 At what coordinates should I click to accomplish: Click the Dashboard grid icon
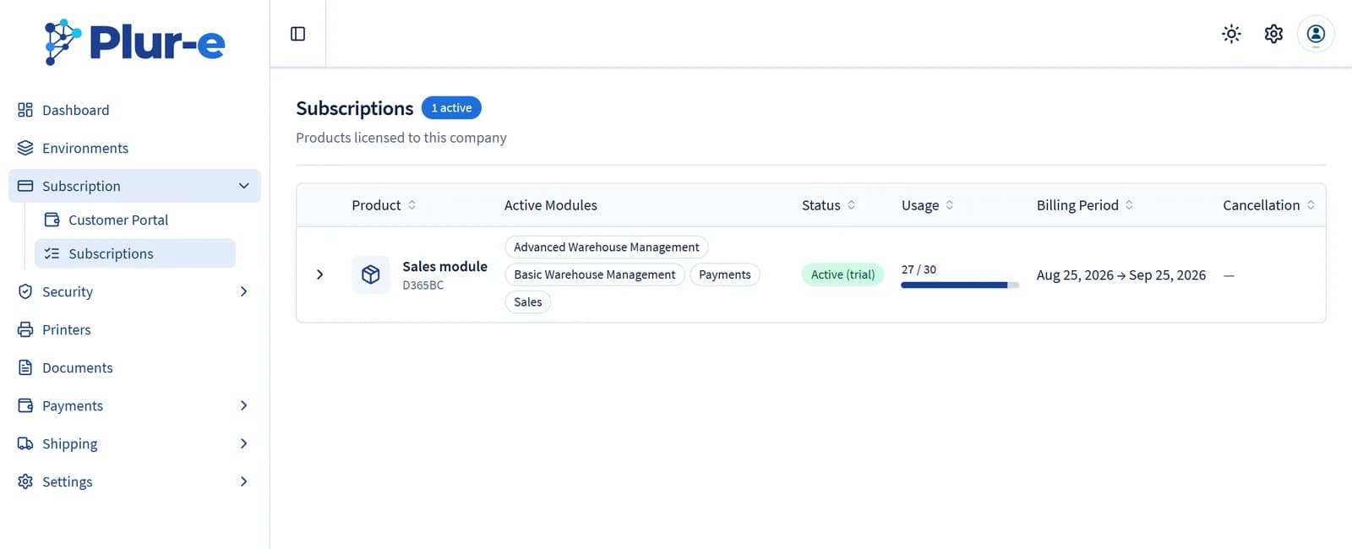pyautogui.click(x=25, y=110)
